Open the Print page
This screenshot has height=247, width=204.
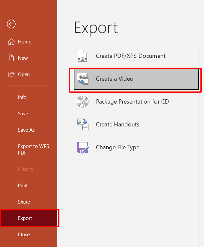(x=23, y=186)
